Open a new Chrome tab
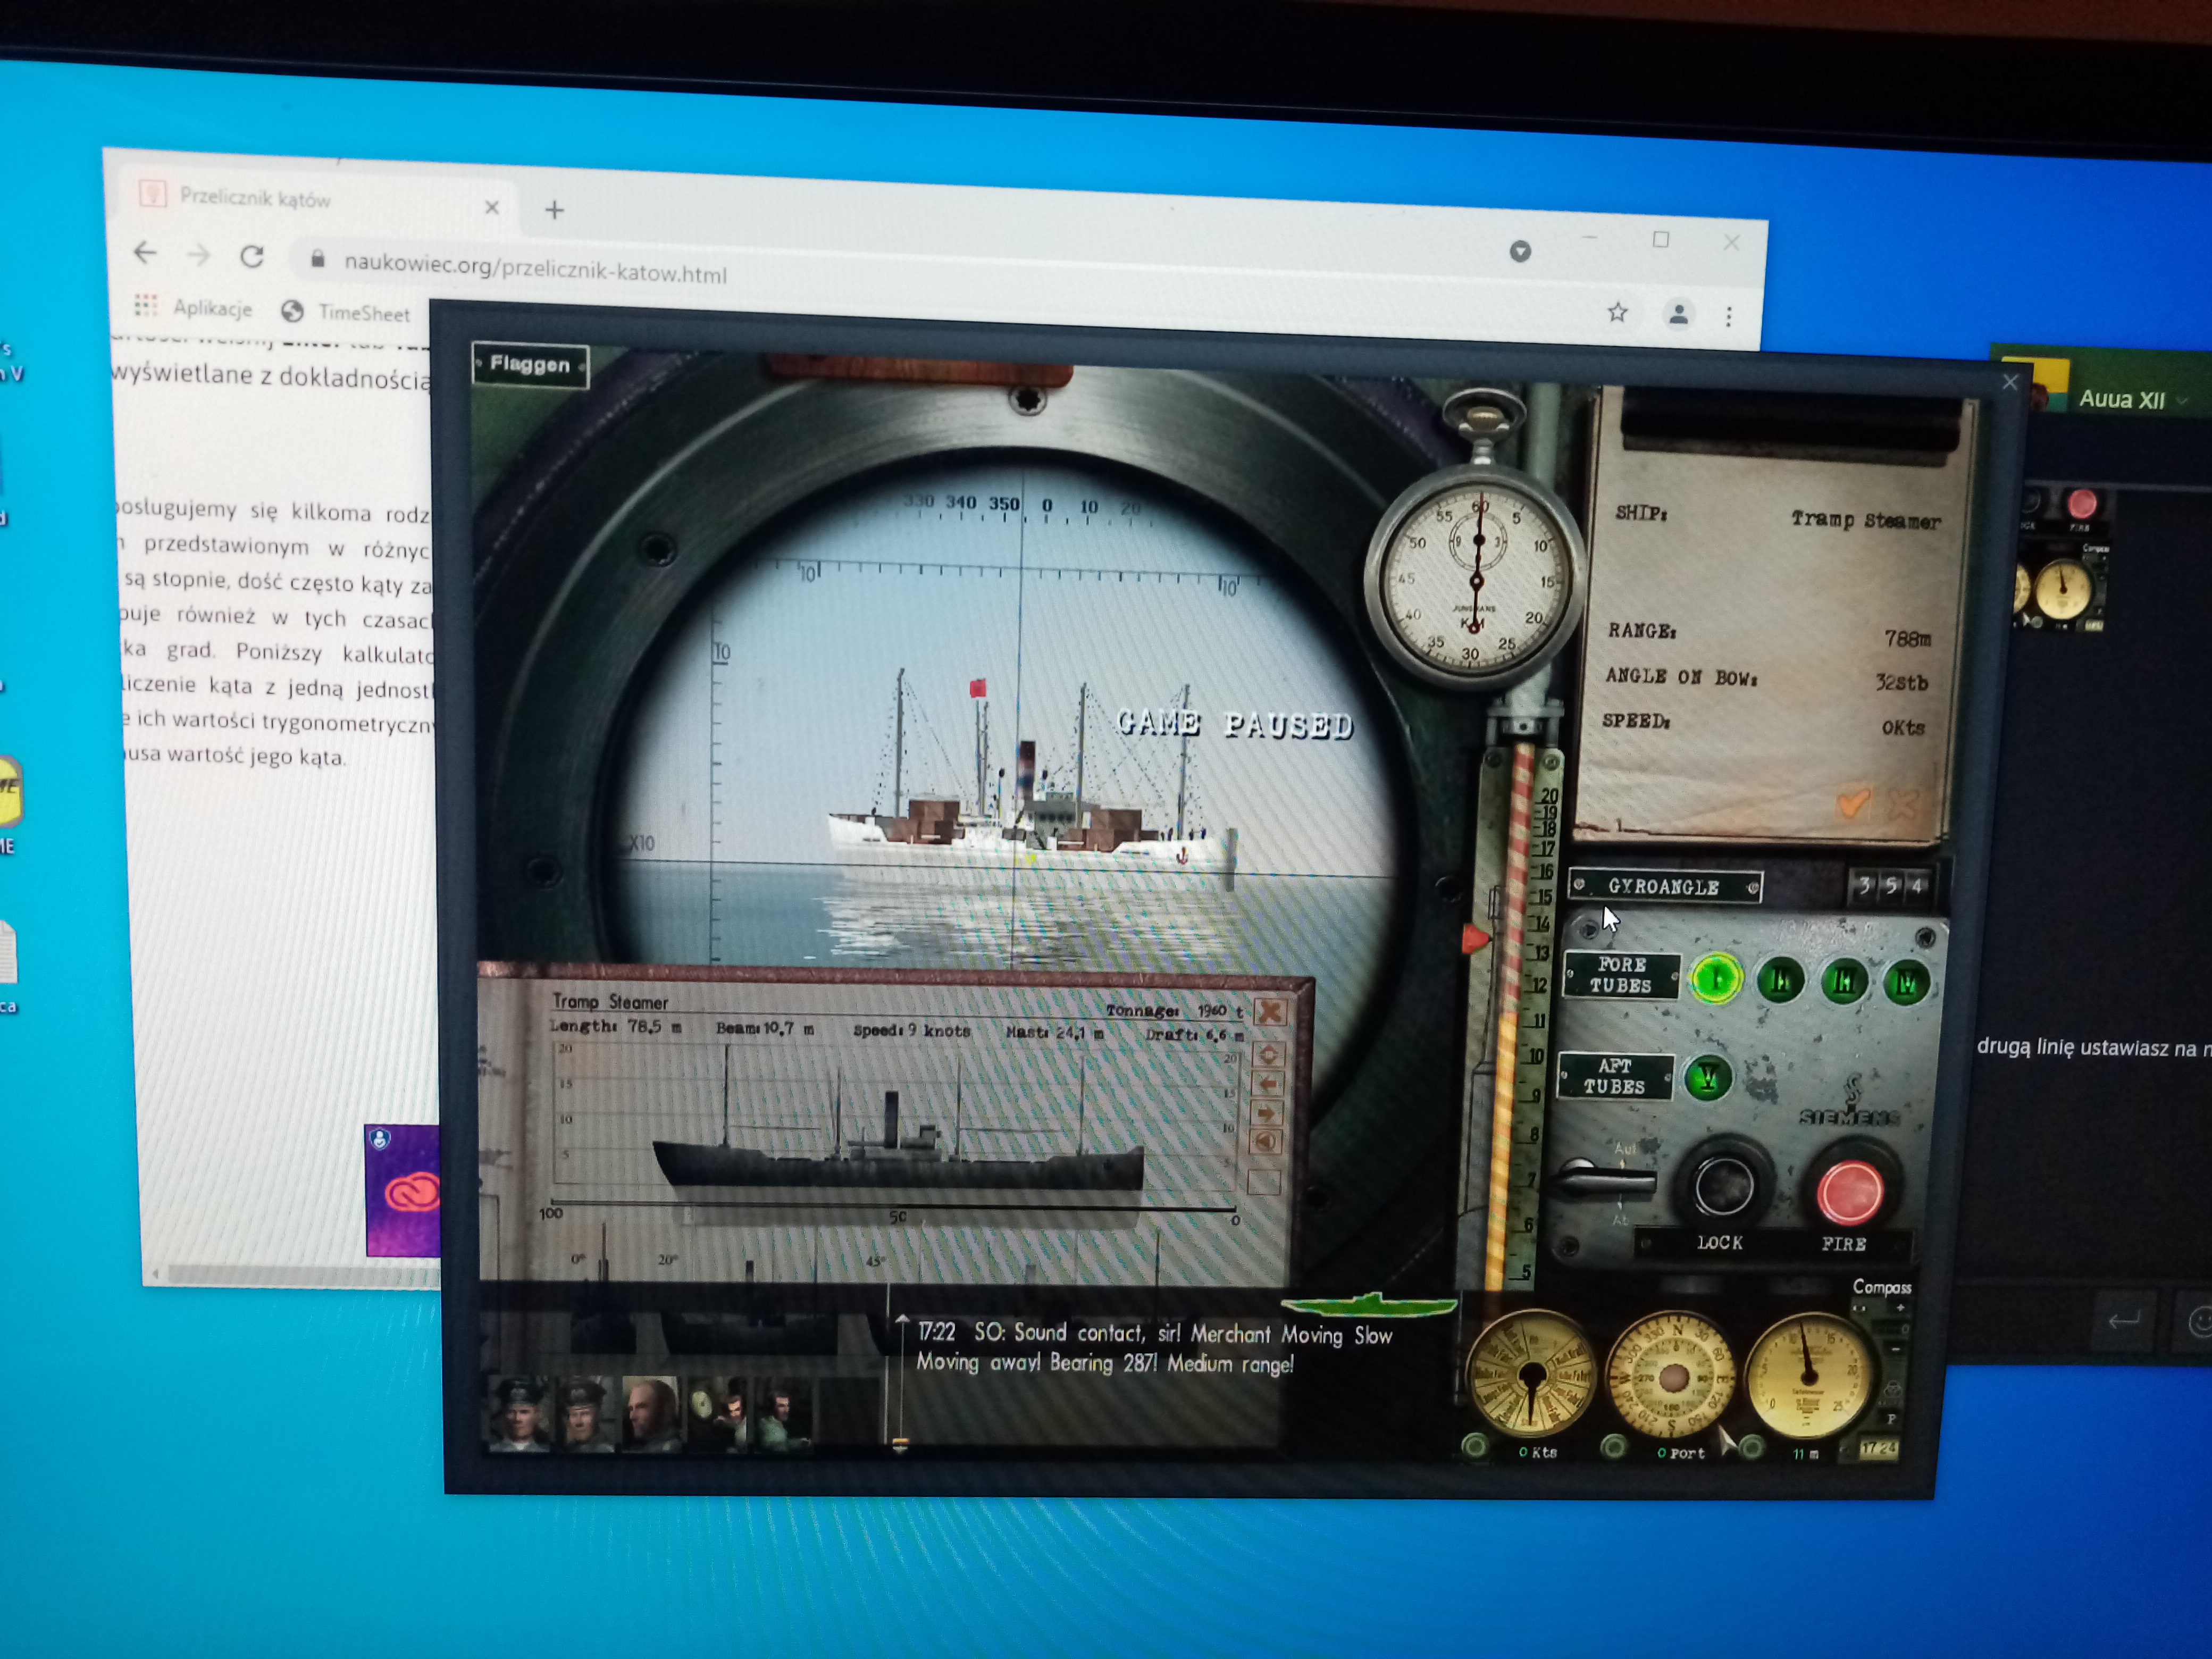Screen dimensions: 2212x1659 554,210
